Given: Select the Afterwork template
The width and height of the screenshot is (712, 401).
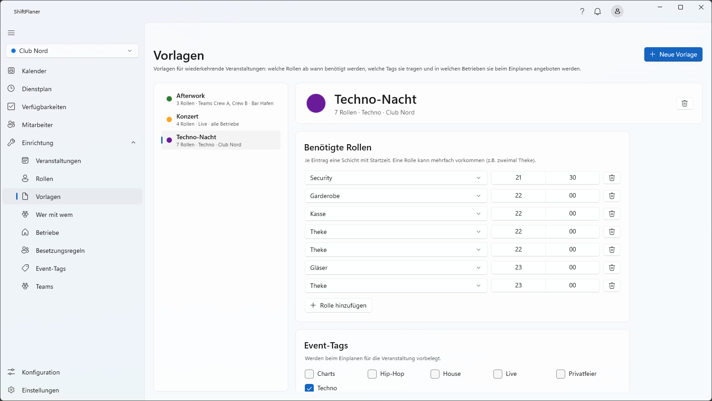Looking at the screenshot, I should pos(221,99).
